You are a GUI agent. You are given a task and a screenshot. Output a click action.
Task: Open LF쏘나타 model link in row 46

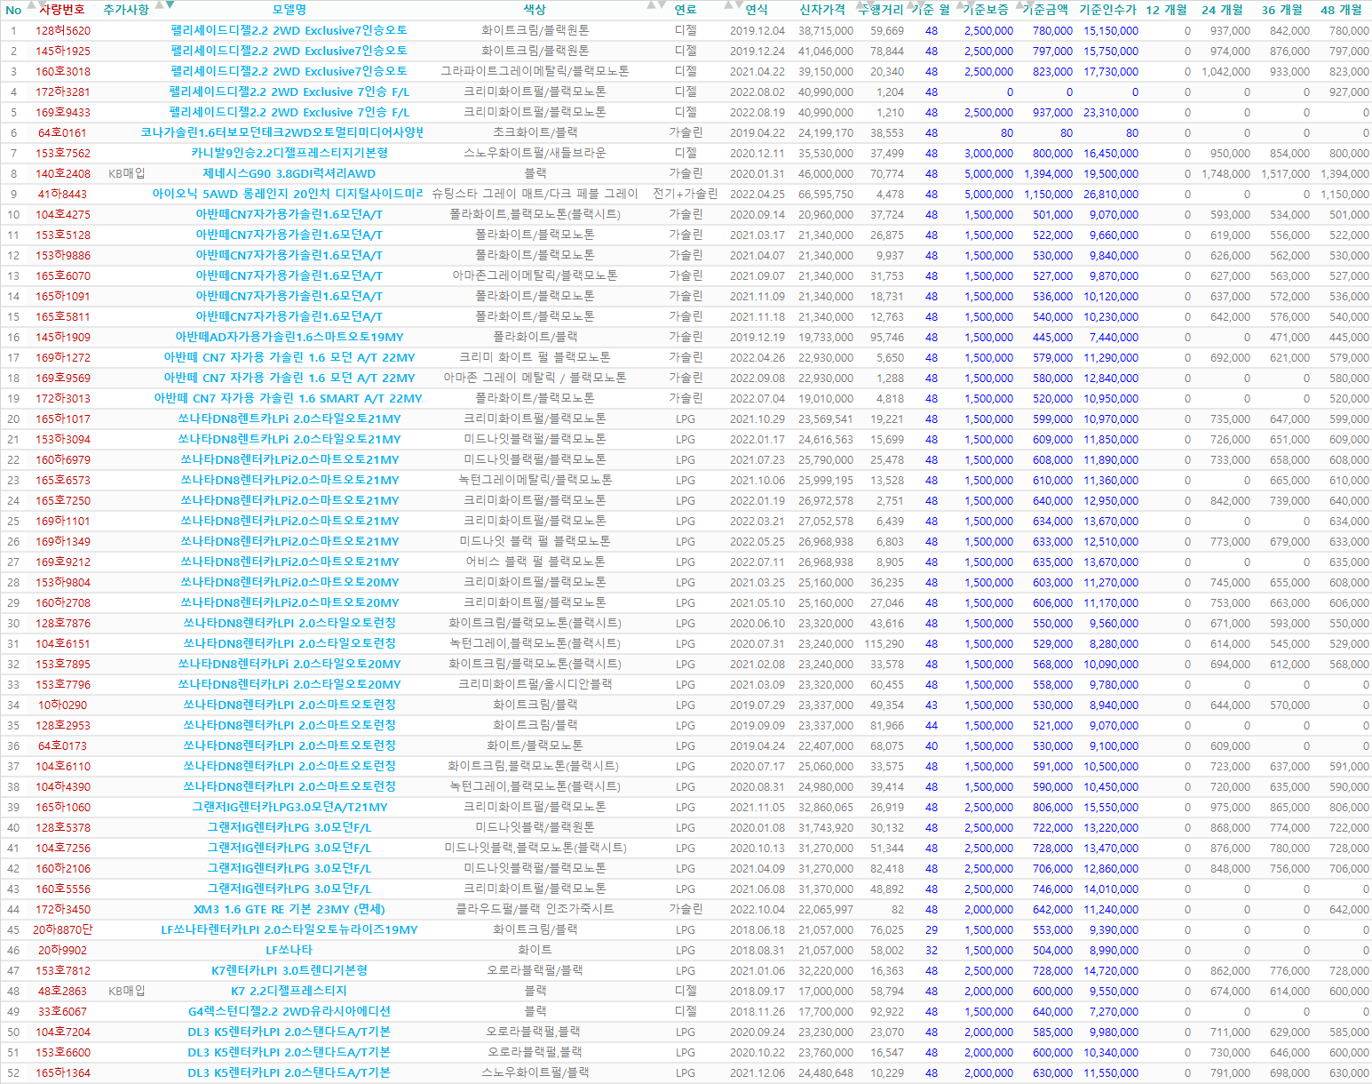[x=289, y=950]
